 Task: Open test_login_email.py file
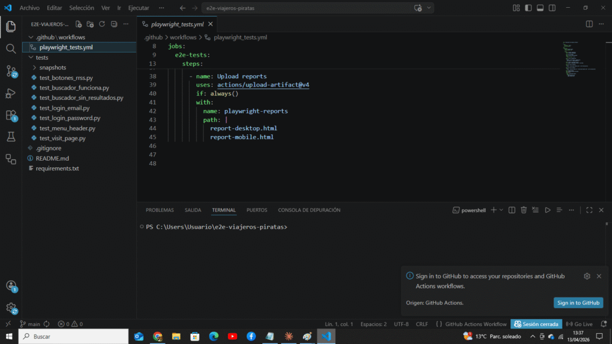coord(65,107)
